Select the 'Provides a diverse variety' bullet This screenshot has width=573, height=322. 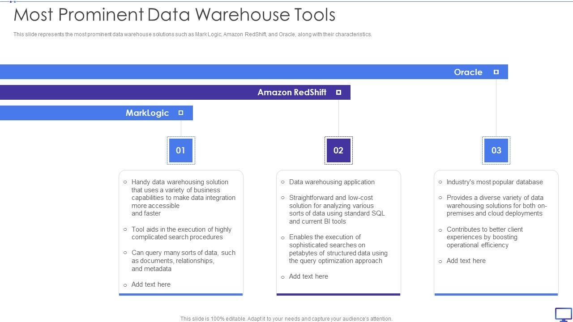(497, 206)
